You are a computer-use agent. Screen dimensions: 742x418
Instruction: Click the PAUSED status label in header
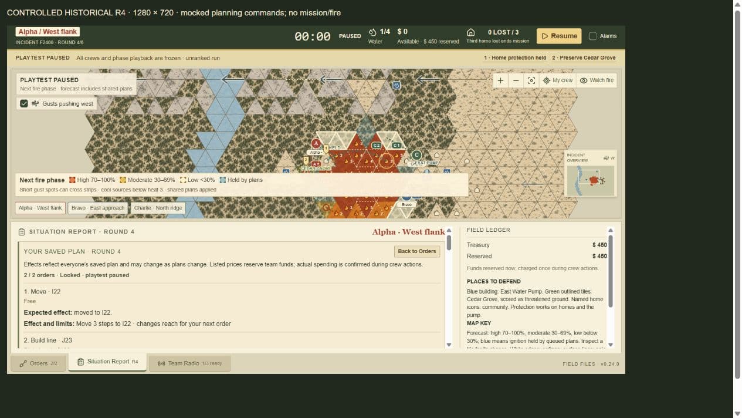click(350, 36)
